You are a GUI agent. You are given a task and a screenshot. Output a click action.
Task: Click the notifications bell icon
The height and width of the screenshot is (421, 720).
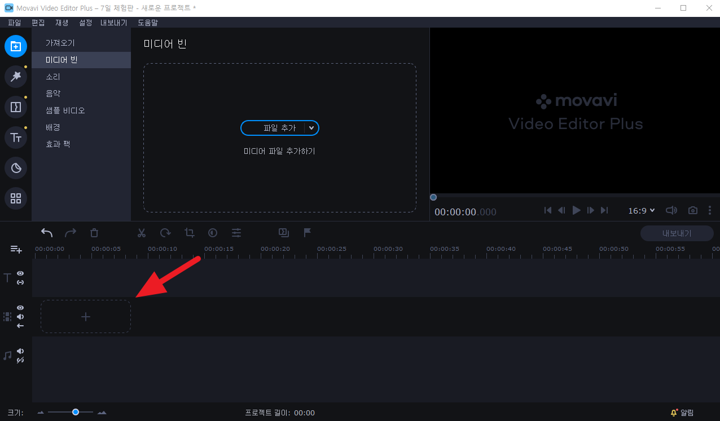click(674, 413)
